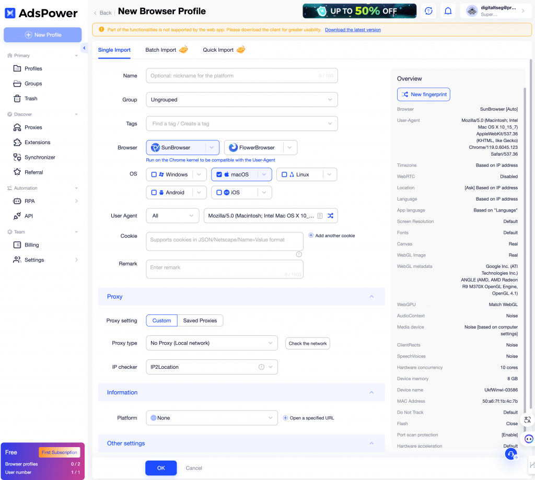Open API section
Viewport: 535px width, 480px height.
tap(28, 216)
